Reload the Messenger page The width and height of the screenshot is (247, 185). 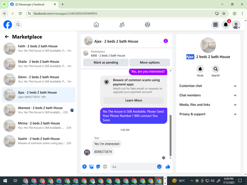click(20, 13)
